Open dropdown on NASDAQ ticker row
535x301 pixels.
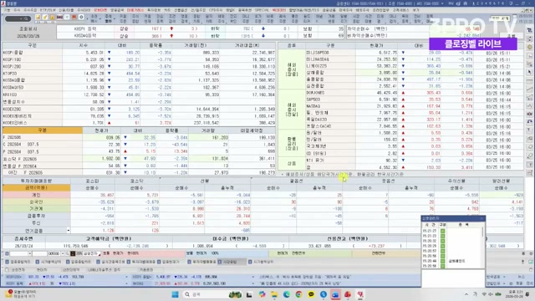click(x=253, y=283)
